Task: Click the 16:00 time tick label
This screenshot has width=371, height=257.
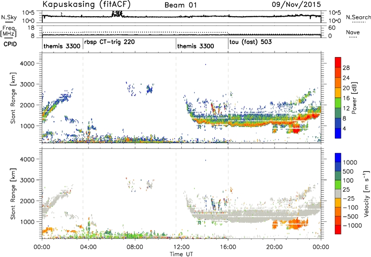Action: [x=228, y=247]
